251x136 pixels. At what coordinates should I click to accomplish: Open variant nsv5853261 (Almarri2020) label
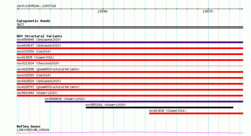[106, 105]
